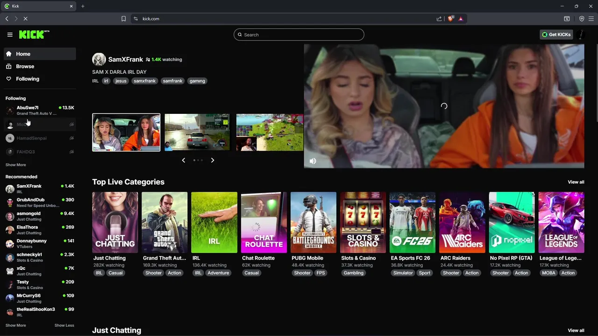This screenshot has height=336, width=598.
Task: Open ElsaThora avatar in Recommended
Action: (10, 230)
